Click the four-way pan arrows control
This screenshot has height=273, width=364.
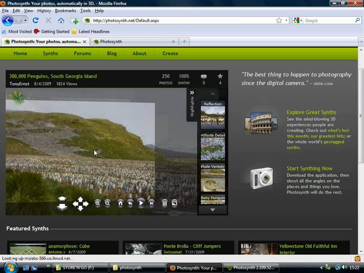[x=80, y=204]
